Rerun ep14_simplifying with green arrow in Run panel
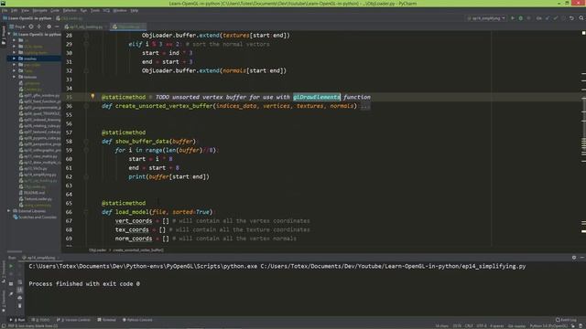 pos(11,266)
